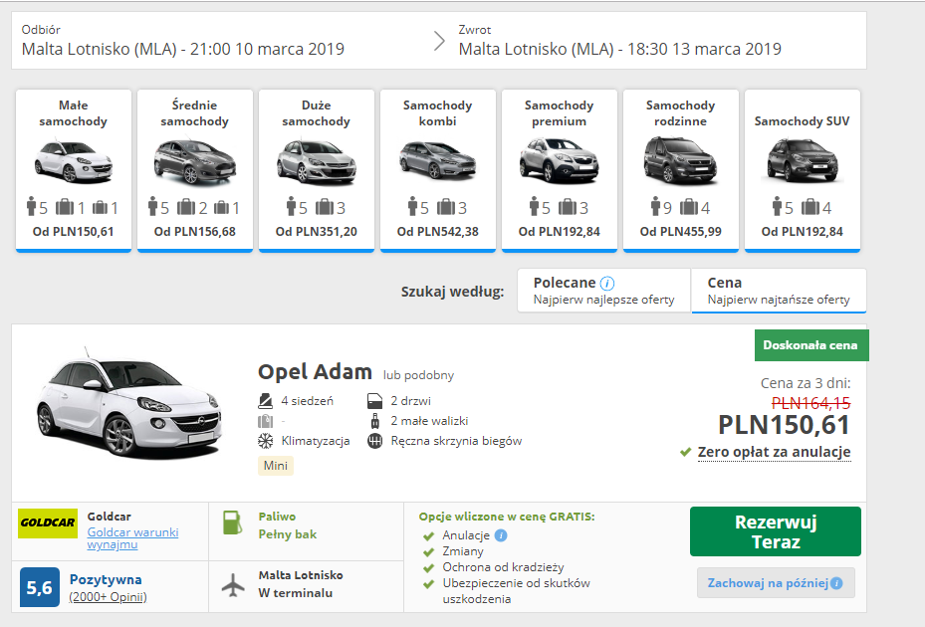The height and width of the screenshot is (627, 925).
Task: Select the Samochody SUV category card
Action: [x=803, y=170]
